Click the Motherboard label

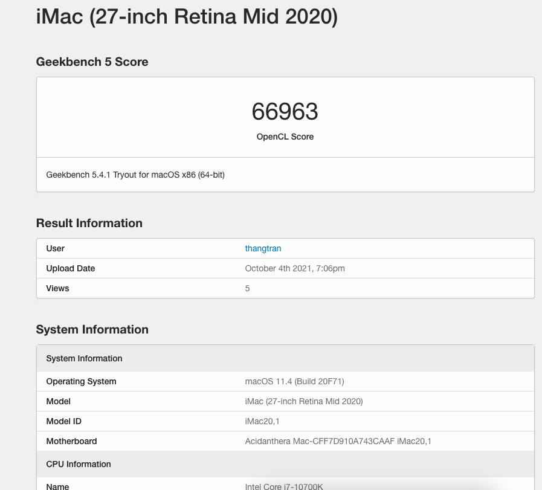click(x=71, y=441)
